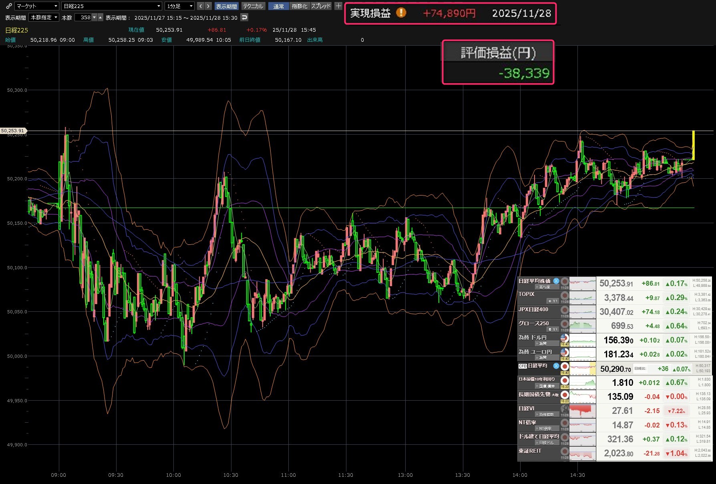The image size is (716, 484).
Task: Go to next chart with right arrow
Action: point(208,6)
